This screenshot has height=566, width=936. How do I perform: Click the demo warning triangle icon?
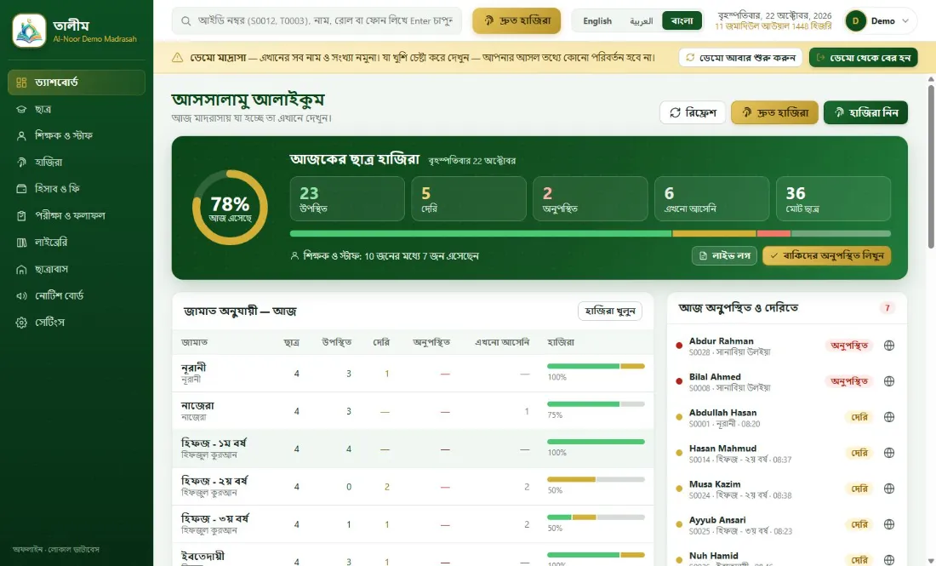click(177, 58)
